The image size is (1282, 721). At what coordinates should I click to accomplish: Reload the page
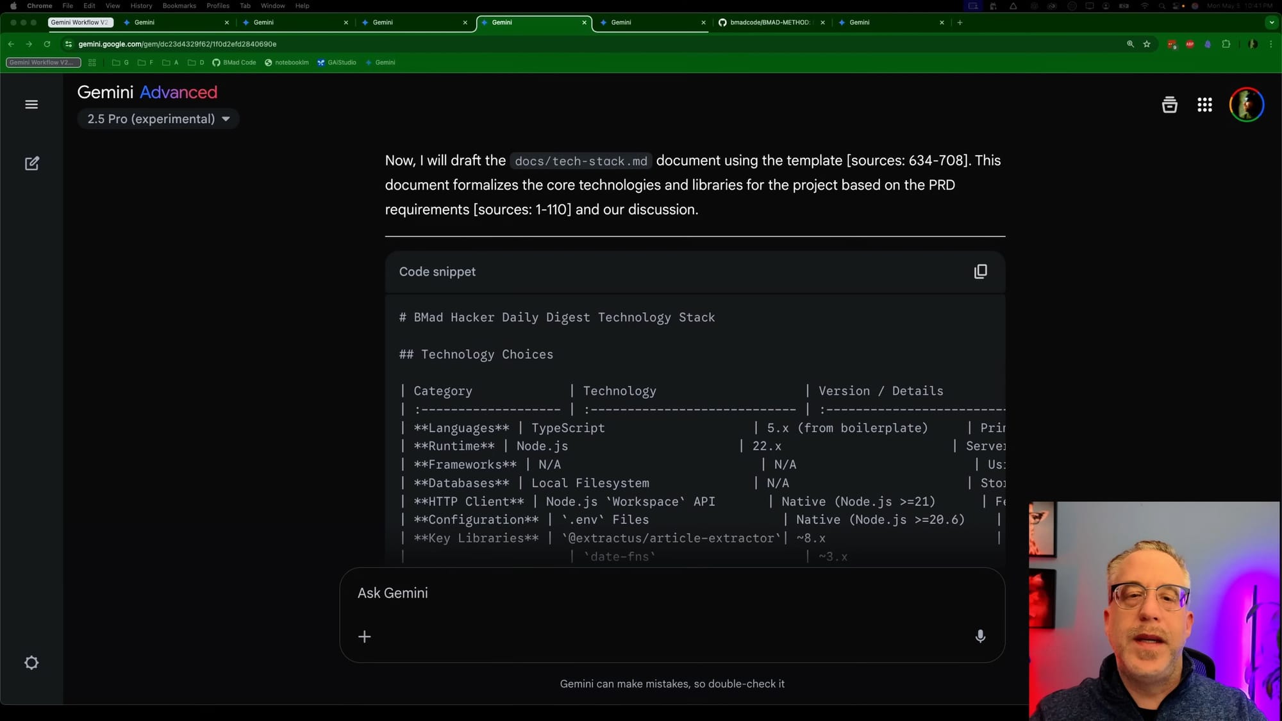47,44
